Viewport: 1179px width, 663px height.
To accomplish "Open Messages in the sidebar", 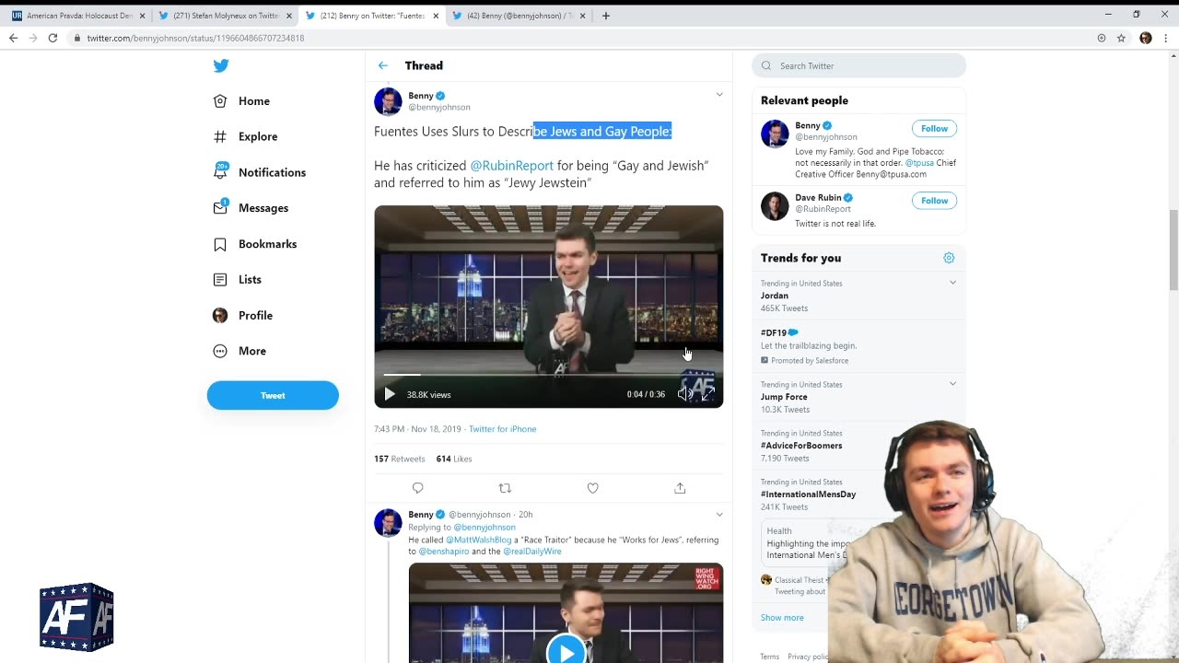I will 251,208.
